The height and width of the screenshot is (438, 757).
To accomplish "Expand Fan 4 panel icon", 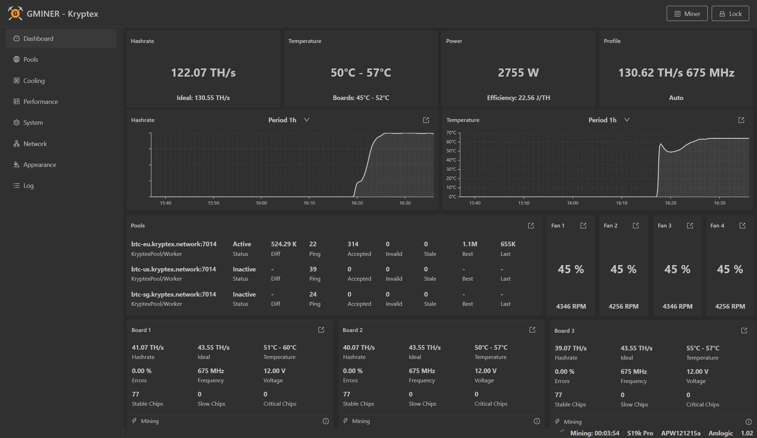I will tap(742, 225).
